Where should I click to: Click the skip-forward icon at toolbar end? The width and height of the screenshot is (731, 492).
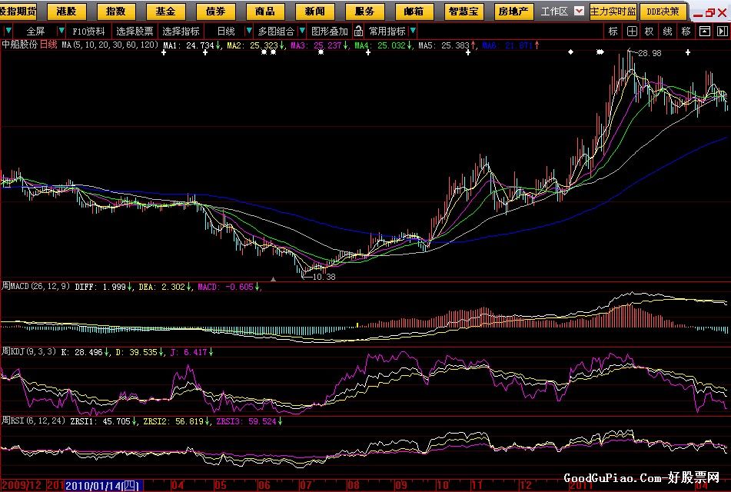tap(723, 31)
